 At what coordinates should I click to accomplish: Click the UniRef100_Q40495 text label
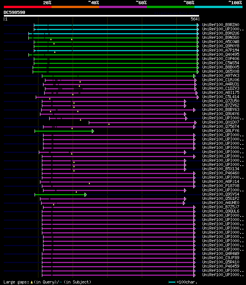[221, 54]
